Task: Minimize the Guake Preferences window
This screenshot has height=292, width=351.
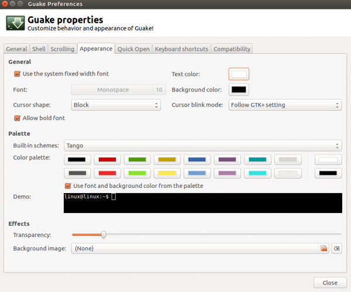Action: point(12,4)
